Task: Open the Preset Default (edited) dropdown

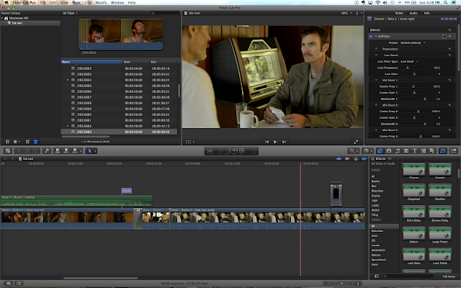Action: (413, 42)
